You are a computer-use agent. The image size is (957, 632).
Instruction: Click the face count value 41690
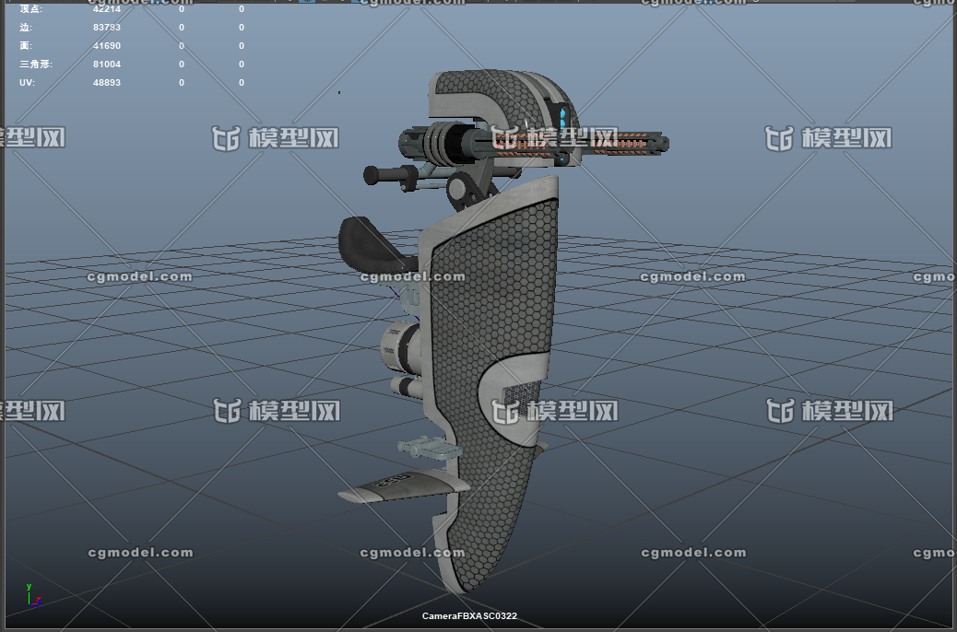tap(107, 46)
